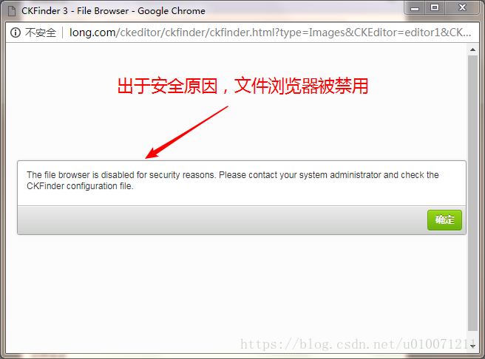Click the green 确定 confirm button
Image resolution: width=485 pixels, height=359 pixels.
444,220
